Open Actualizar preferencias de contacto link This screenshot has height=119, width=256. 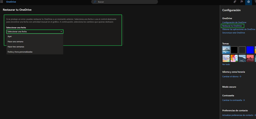click(239, 115)
